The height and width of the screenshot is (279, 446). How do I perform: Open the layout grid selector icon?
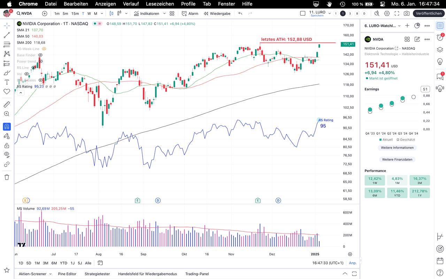[172, 14]
